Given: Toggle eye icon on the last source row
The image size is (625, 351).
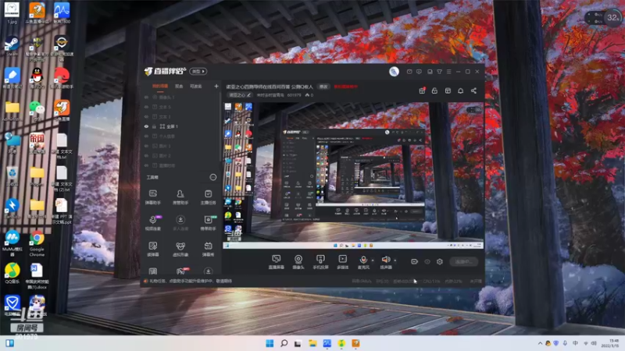Looking at the screenshot, I should [x=146, y=165].
